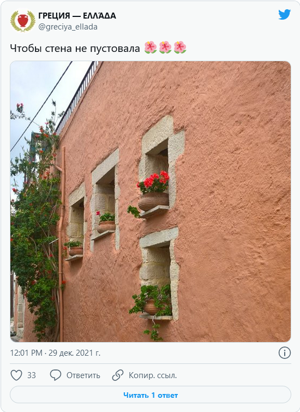Viewport: 300px width, 412px height.
Task: Open the tweet info circle icon
Action: pyautogui.click(x=285, y=352)
